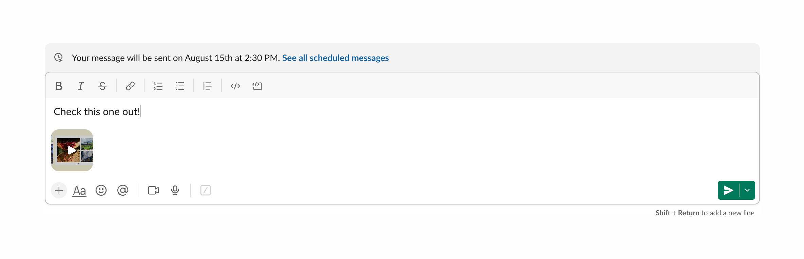Toggle italic text formatting
The image size is (804, 259).
pyautogui.click(x=81, y=86)
